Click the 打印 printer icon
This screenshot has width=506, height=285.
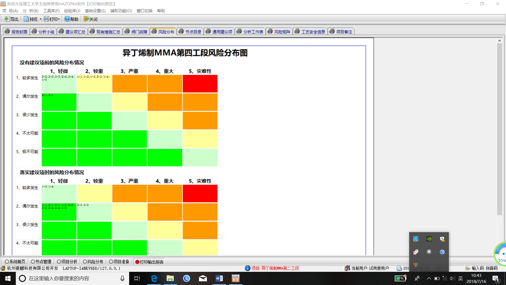tap(47, 19)
